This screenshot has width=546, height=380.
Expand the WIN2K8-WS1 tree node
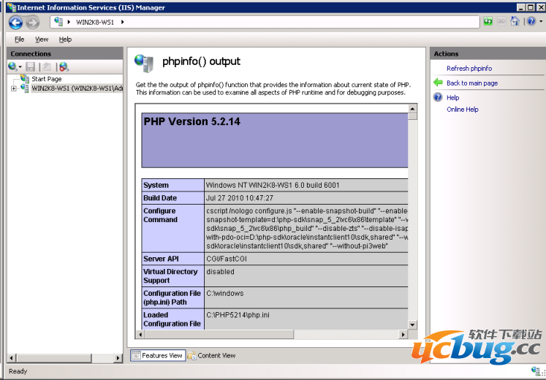13,88
